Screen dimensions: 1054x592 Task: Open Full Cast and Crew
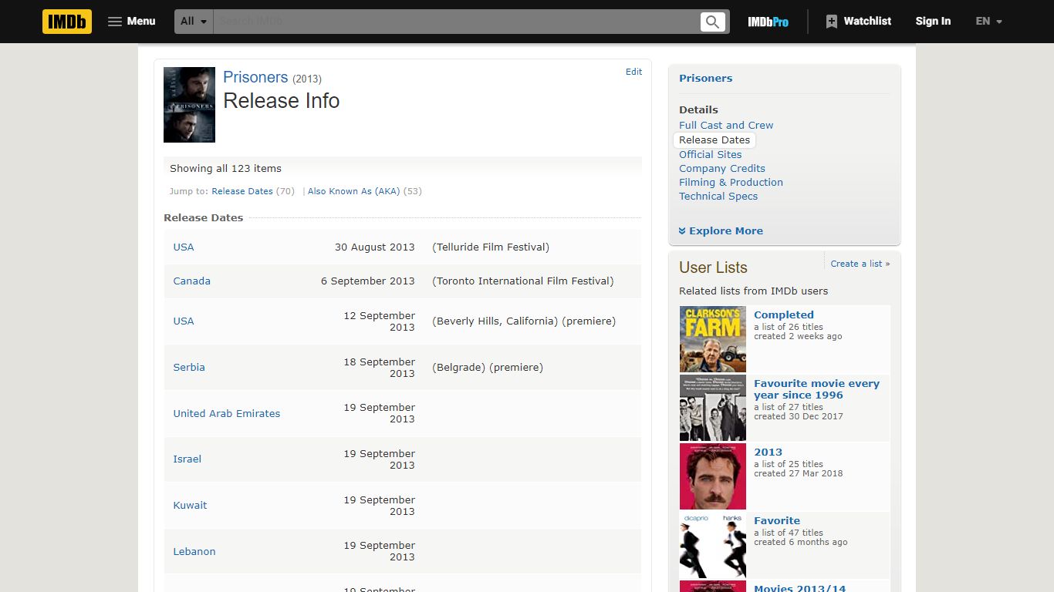[x=726, y=126]
